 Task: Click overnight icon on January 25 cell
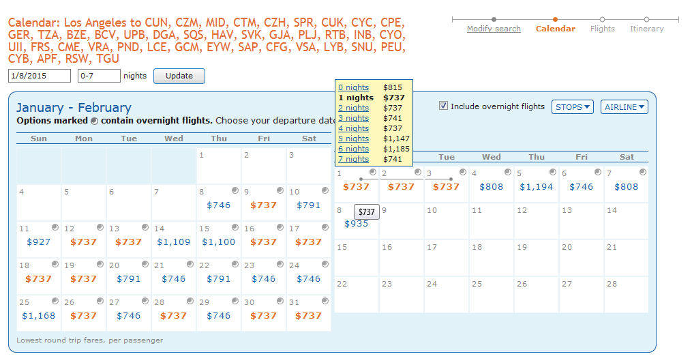coord(55,301)
